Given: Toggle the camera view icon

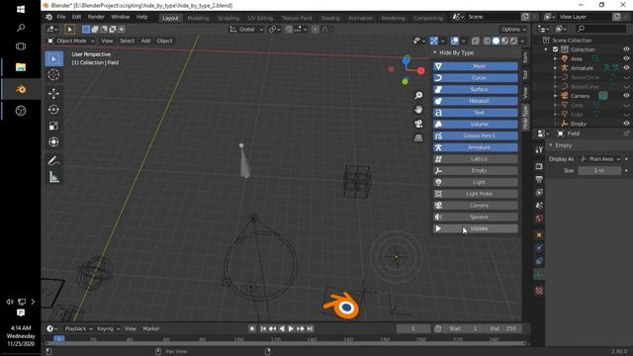Looking at the screenshot, I should coord(418,124).
